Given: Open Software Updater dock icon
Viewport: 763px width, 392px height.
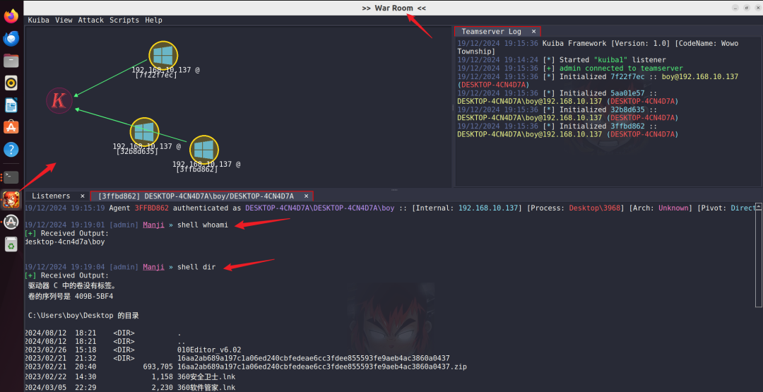Looking at the screenshot, I should coord(11,222).
